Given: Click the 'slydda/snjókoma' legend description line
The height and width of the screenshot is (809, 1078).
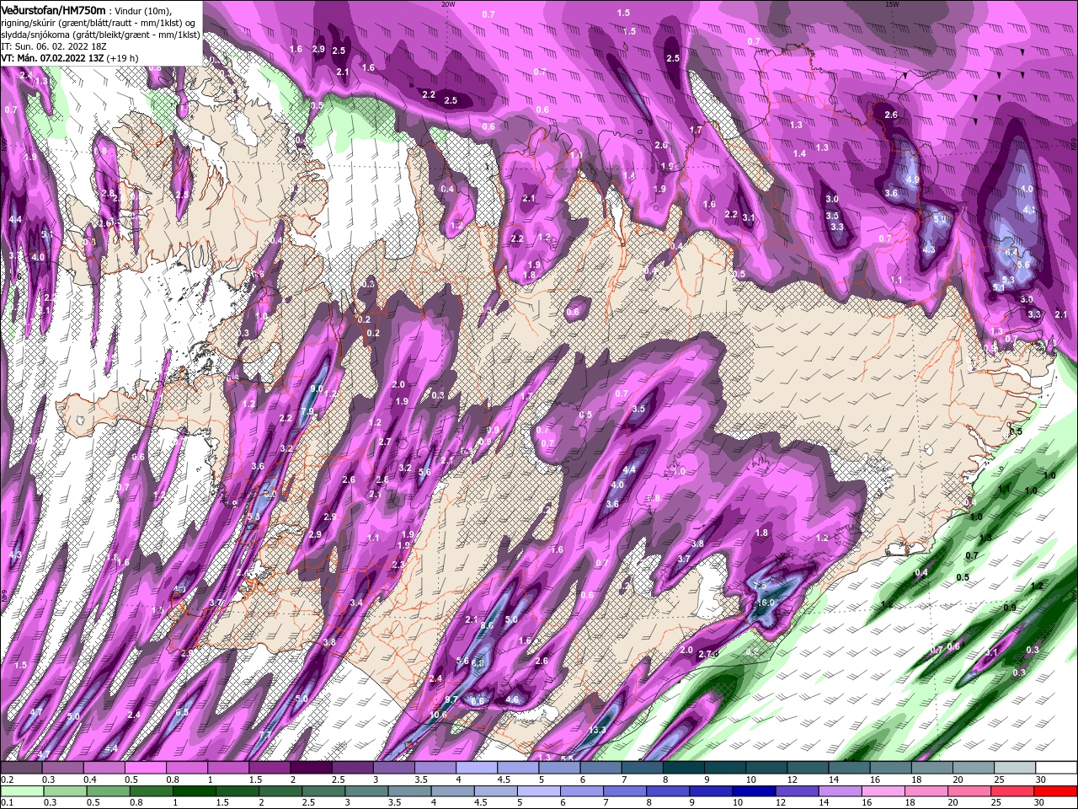Looking at the screenshot, I should click(x=101, y=35).
